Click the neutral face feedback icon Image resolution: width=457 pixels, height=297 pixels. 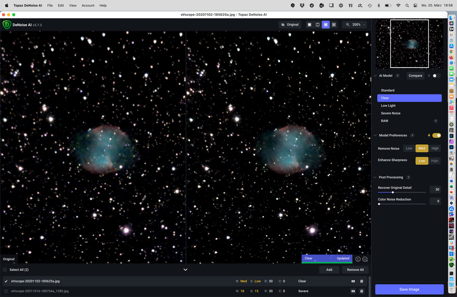point(365,259)
